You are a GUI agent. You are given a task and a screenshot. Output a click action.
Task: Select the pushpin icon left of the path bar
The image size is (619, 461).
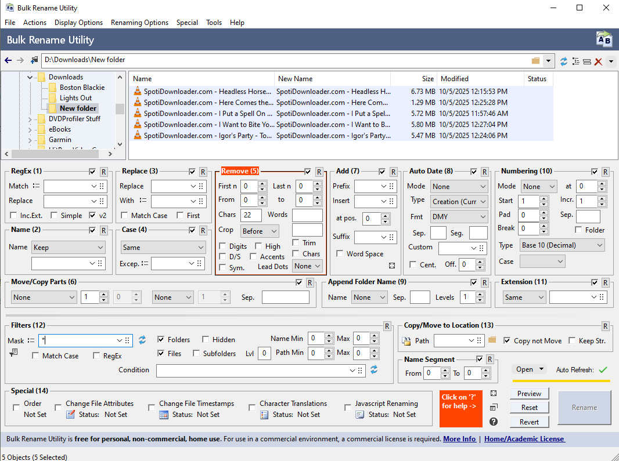pos(34,60)
